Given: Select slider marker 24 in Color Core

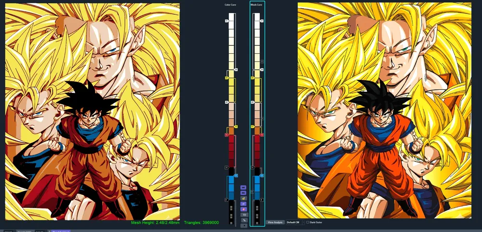Looking at the screenshot, I should coord(236,70).
